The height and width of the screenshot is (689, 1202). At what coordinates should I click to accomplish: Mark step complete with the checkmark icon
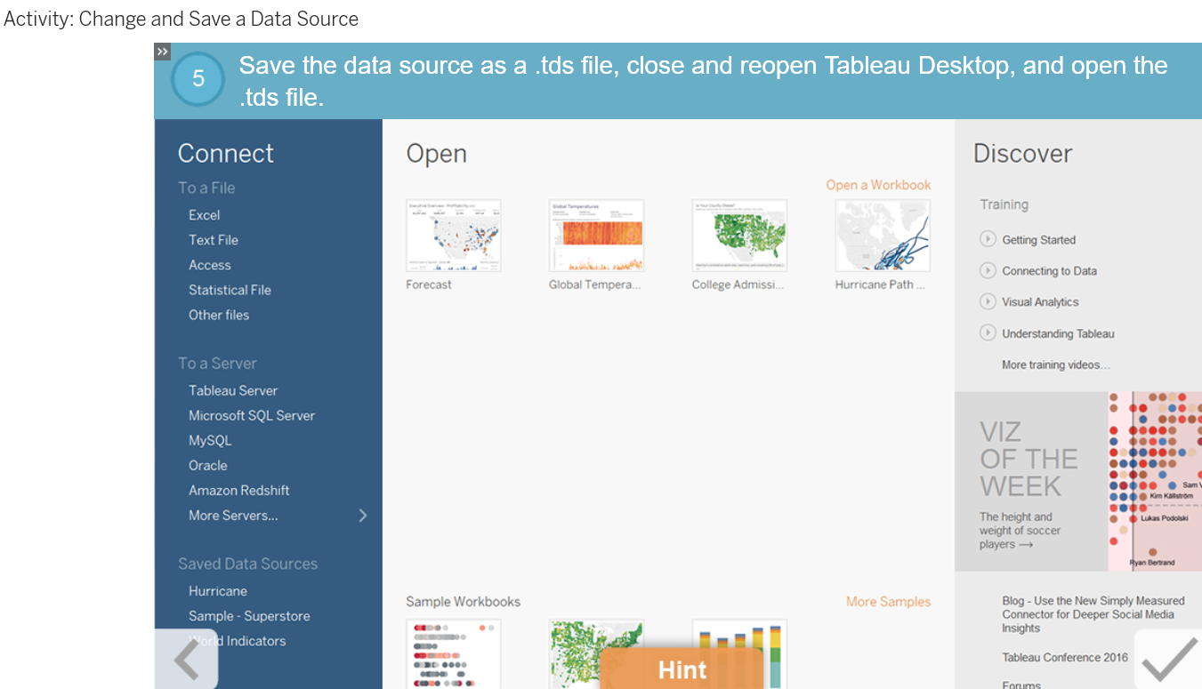[1168, 660]
